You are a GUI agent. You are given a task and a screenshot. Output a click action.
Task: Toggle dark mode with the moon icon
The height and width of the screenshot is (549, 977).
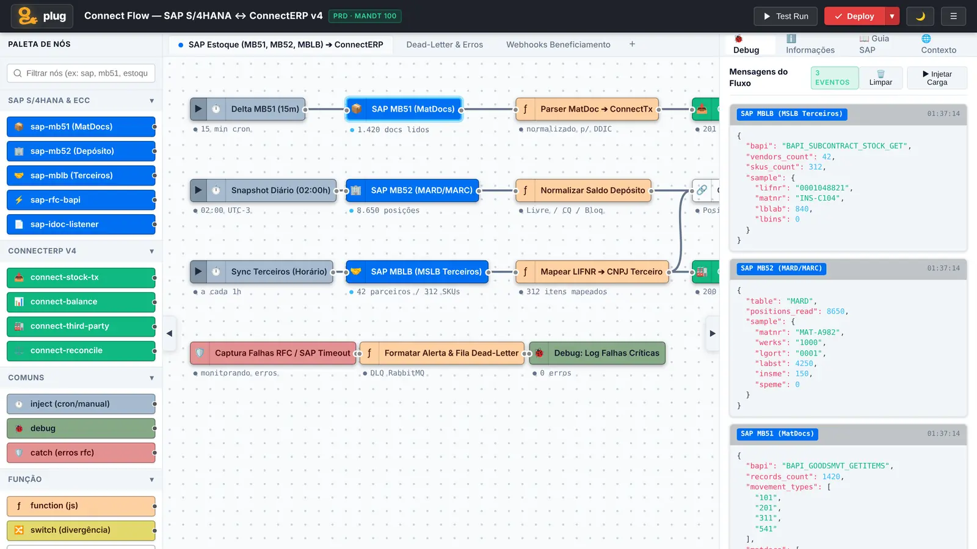click(920, 16)
